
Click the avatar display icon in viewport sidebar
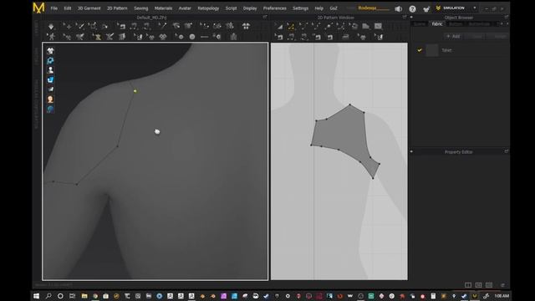pos(50,70)
